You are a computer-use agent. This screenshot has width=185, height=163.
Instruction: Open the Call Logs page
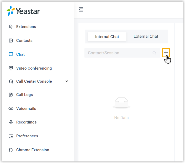(25, 95)
